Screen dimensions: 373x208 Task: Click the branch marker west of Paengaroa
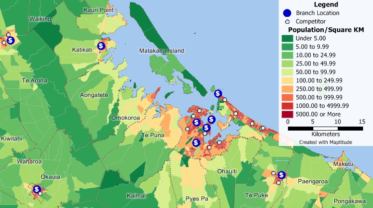(x=281, y=175)
